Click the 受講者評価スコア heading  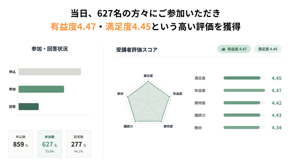click(x=137, y=50)
